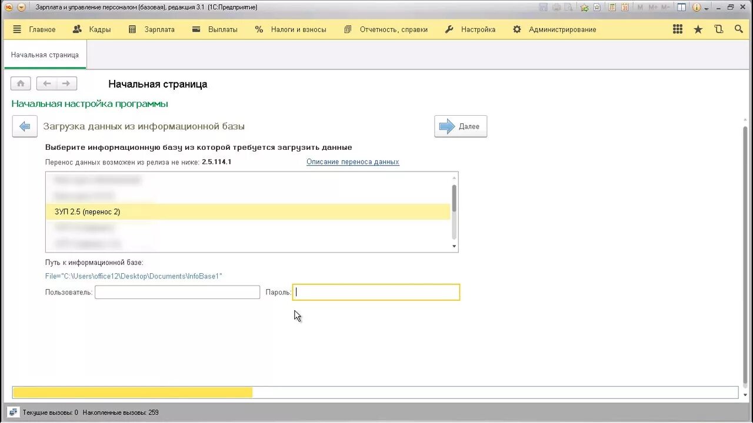Open the Calculator icon
The width and height of the screenshot is (753, 423).
(612, 8)
